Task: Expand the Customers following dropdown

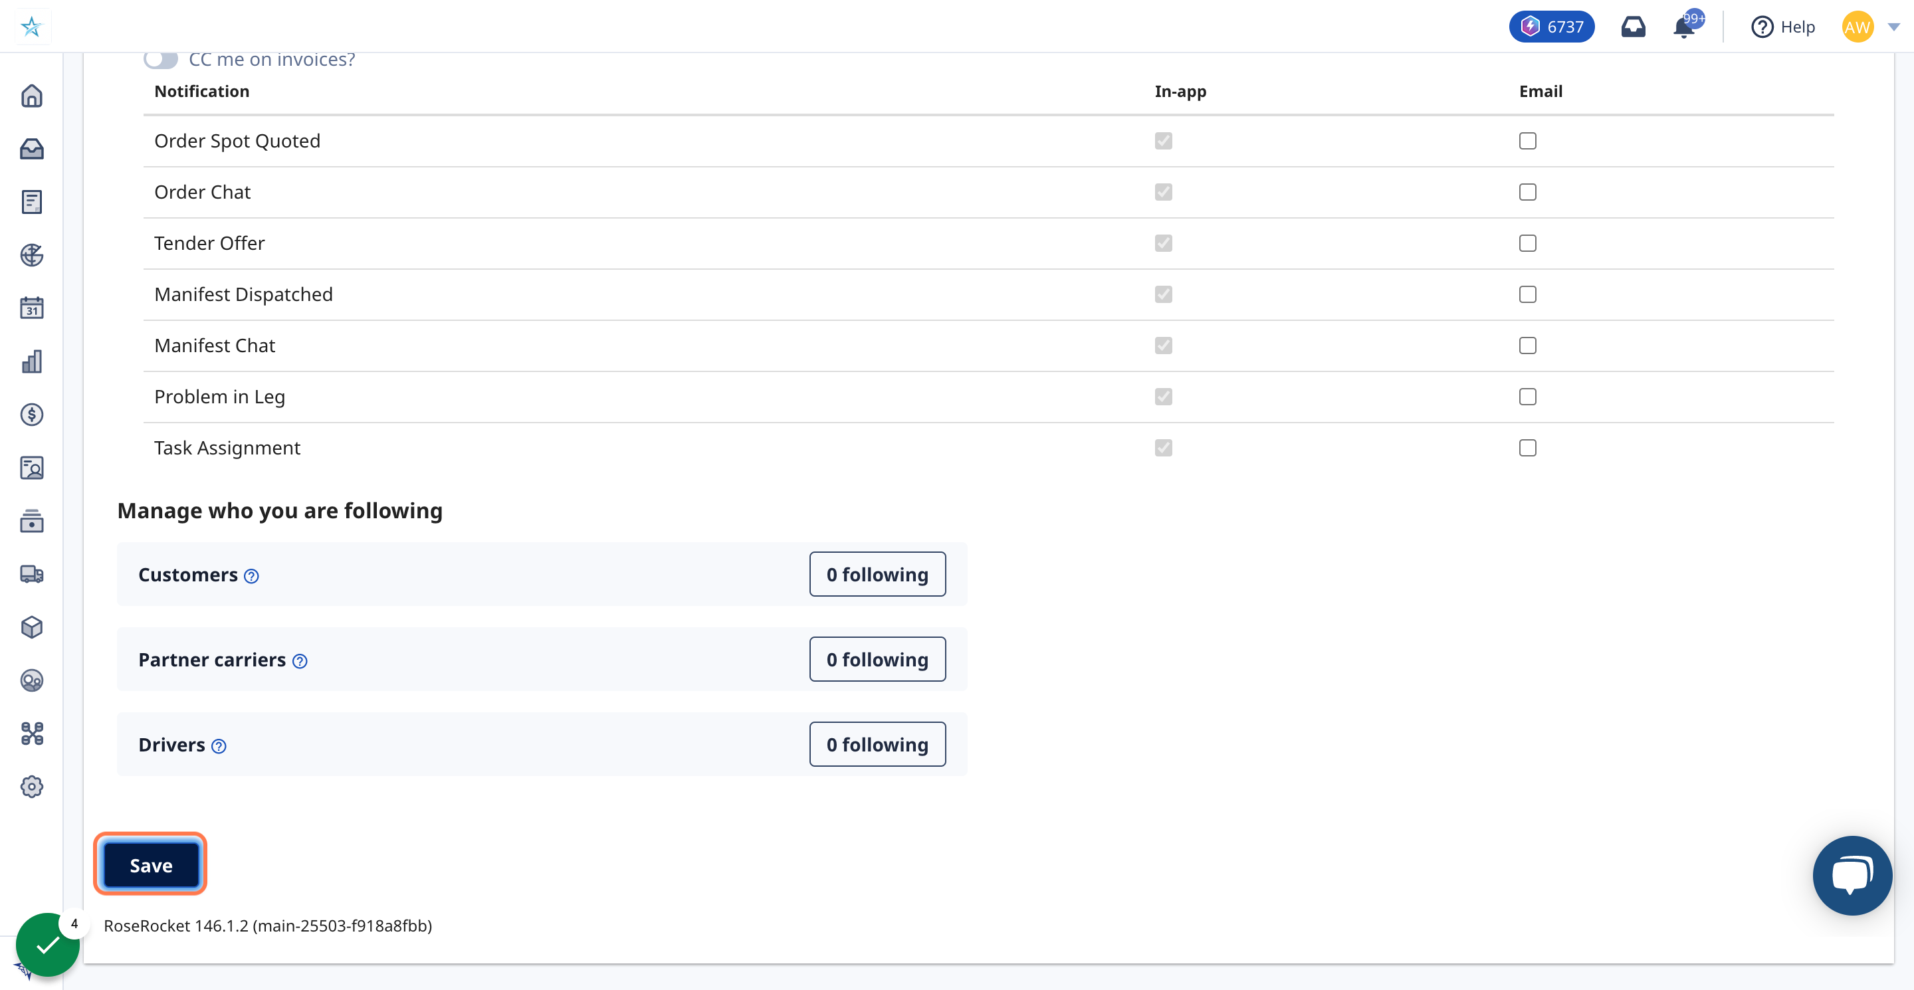Action: click(x=879, y=573)
